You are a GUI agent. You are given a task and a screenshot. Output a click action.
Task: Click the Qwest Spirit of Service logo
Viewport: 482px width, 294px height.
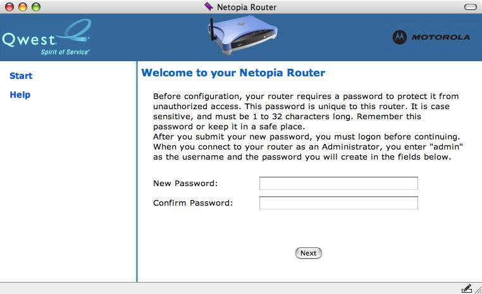(46, 37)
